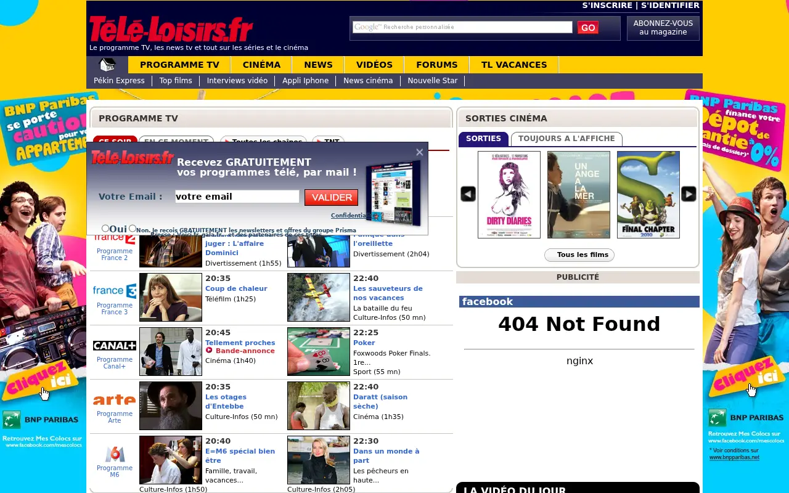
Task: Click ABONNEZ-VOUS au magazine button
Action: [663, 28]
